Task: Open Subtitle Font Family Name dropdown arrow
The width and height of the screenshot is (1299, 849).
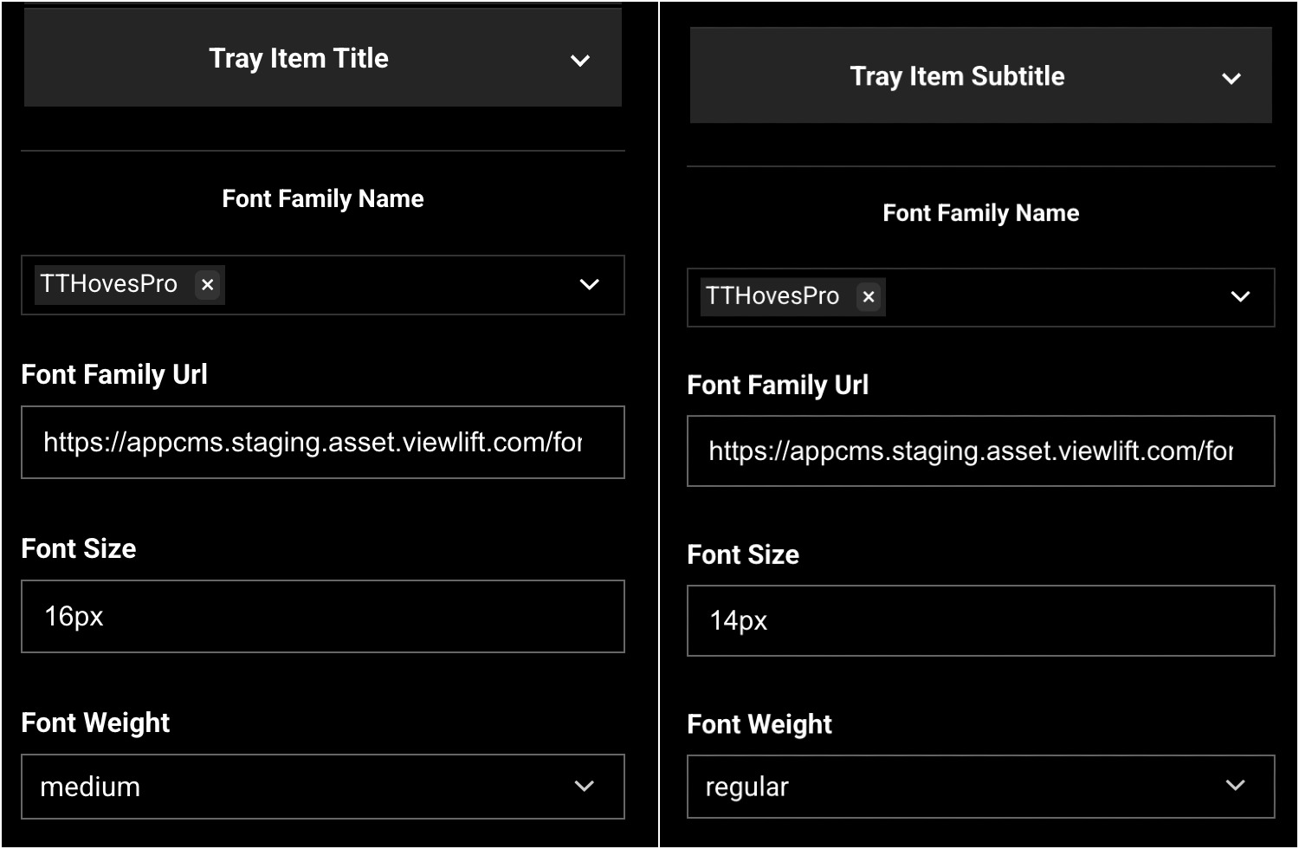Action: coord(1240,296)
